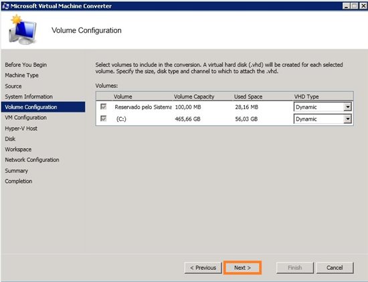Viewport: 368px width, 282px height.
Task: Click the Next button
Action: (x=242, y=268)
